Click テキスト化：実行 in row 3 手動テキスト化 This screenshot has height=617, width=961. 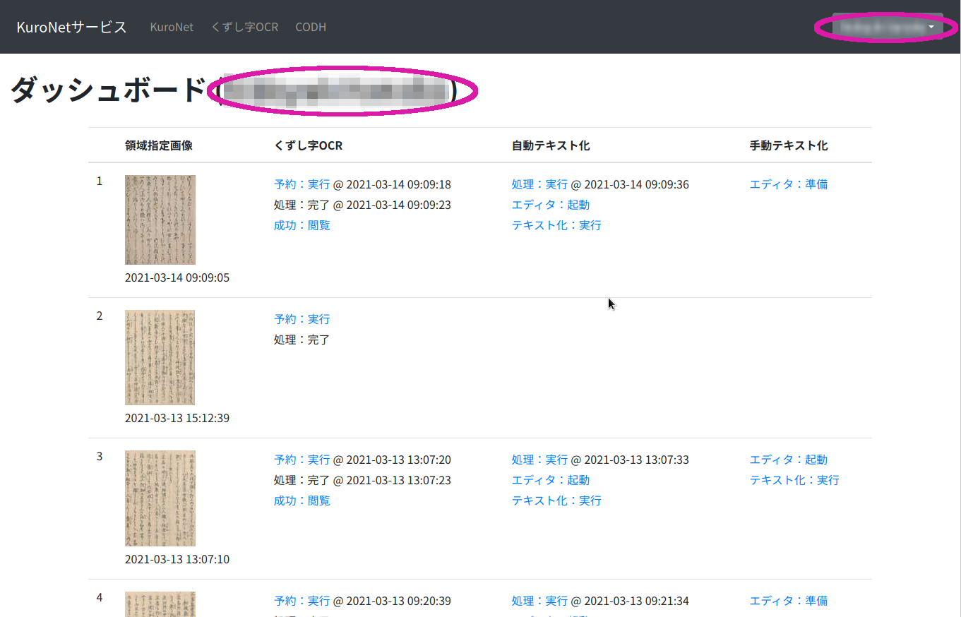point(794,480)
